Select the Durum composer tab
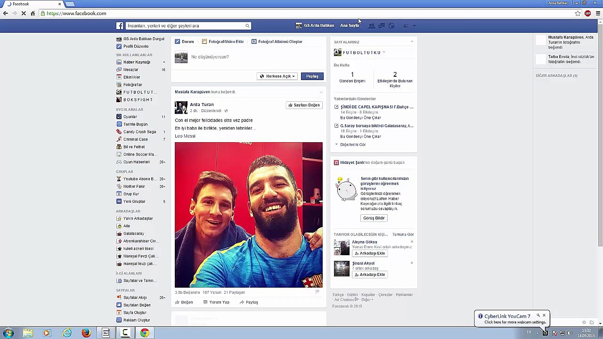 pyautogui.click(x=185, y=41)
